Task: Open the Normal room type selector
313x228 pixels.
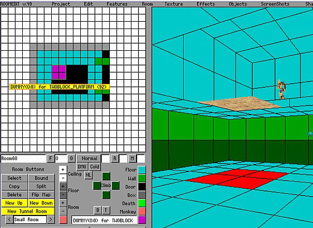Action: (x=89, y=158)
